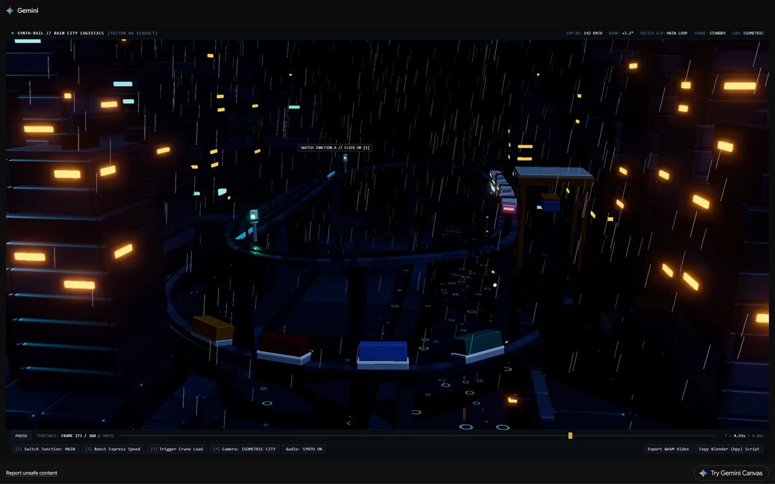Image resolution: width=775 pixels, height=484 pixels.
Task: Change Camera: ISOMETRIC CITY view button
Action: [x=245, y=449]
